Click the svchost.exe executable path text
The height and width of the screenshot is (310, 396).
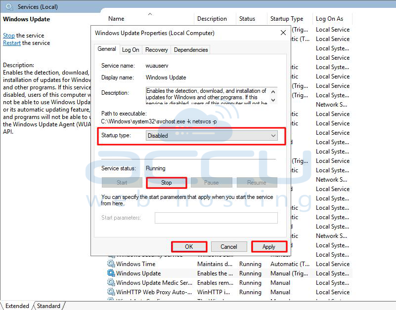tap(159, 121)
